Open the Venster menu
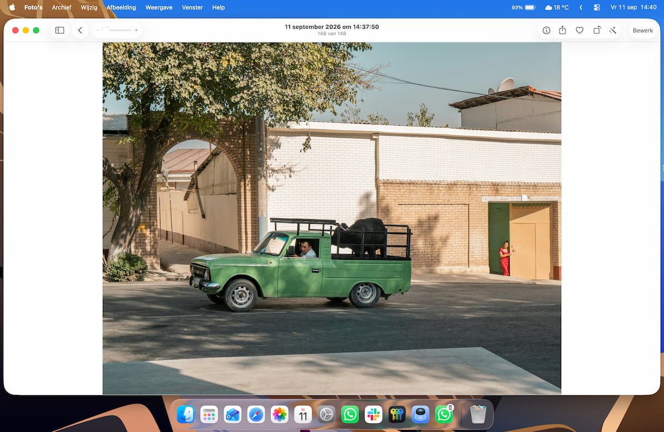 [x=192, y=7]
